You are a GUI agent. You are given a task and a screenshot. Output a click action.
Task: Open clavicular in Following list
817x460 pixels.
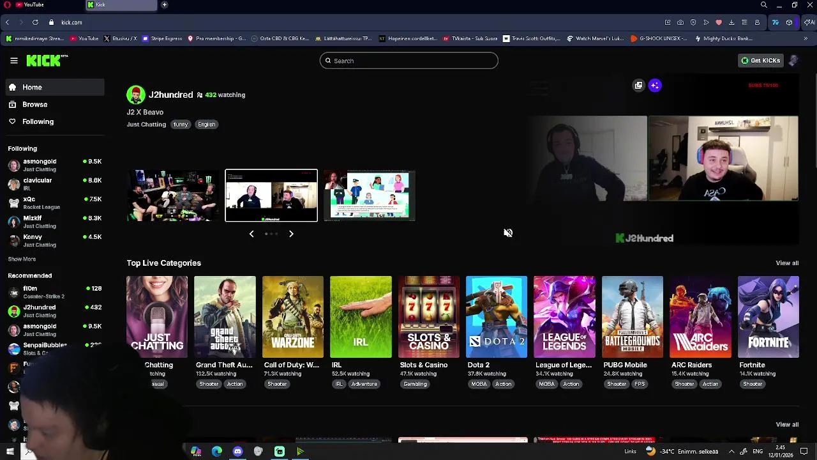pyautogui.click(x=54, y=184)
